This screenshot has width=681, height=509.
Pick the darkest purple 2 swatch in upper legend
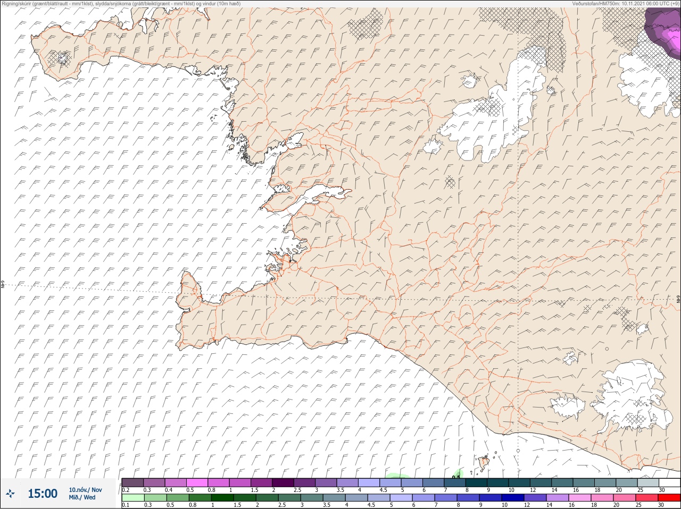point(284,482)
